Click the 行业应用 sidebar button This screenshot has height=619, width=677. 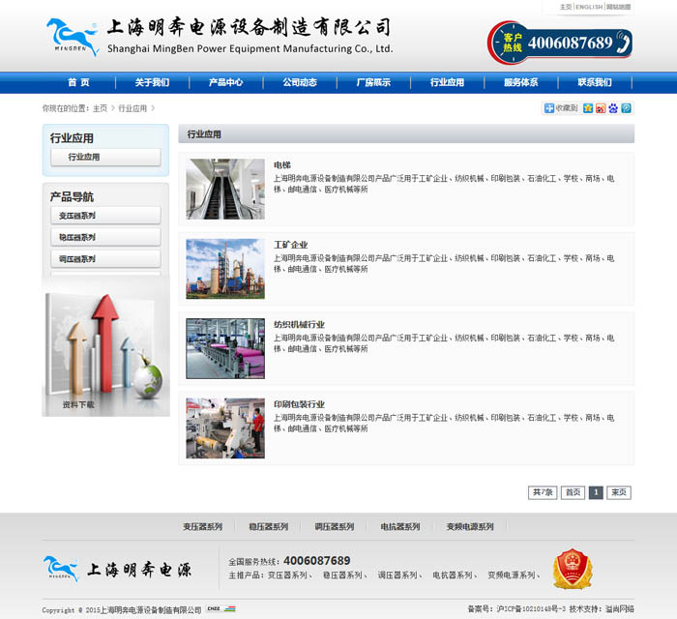[105, 157]
